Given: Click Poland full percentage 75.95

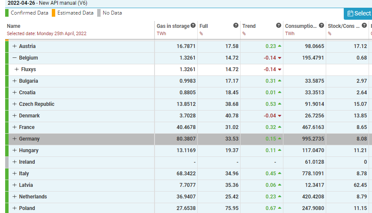Looking at the screenshot, I should tap(232, 208).
